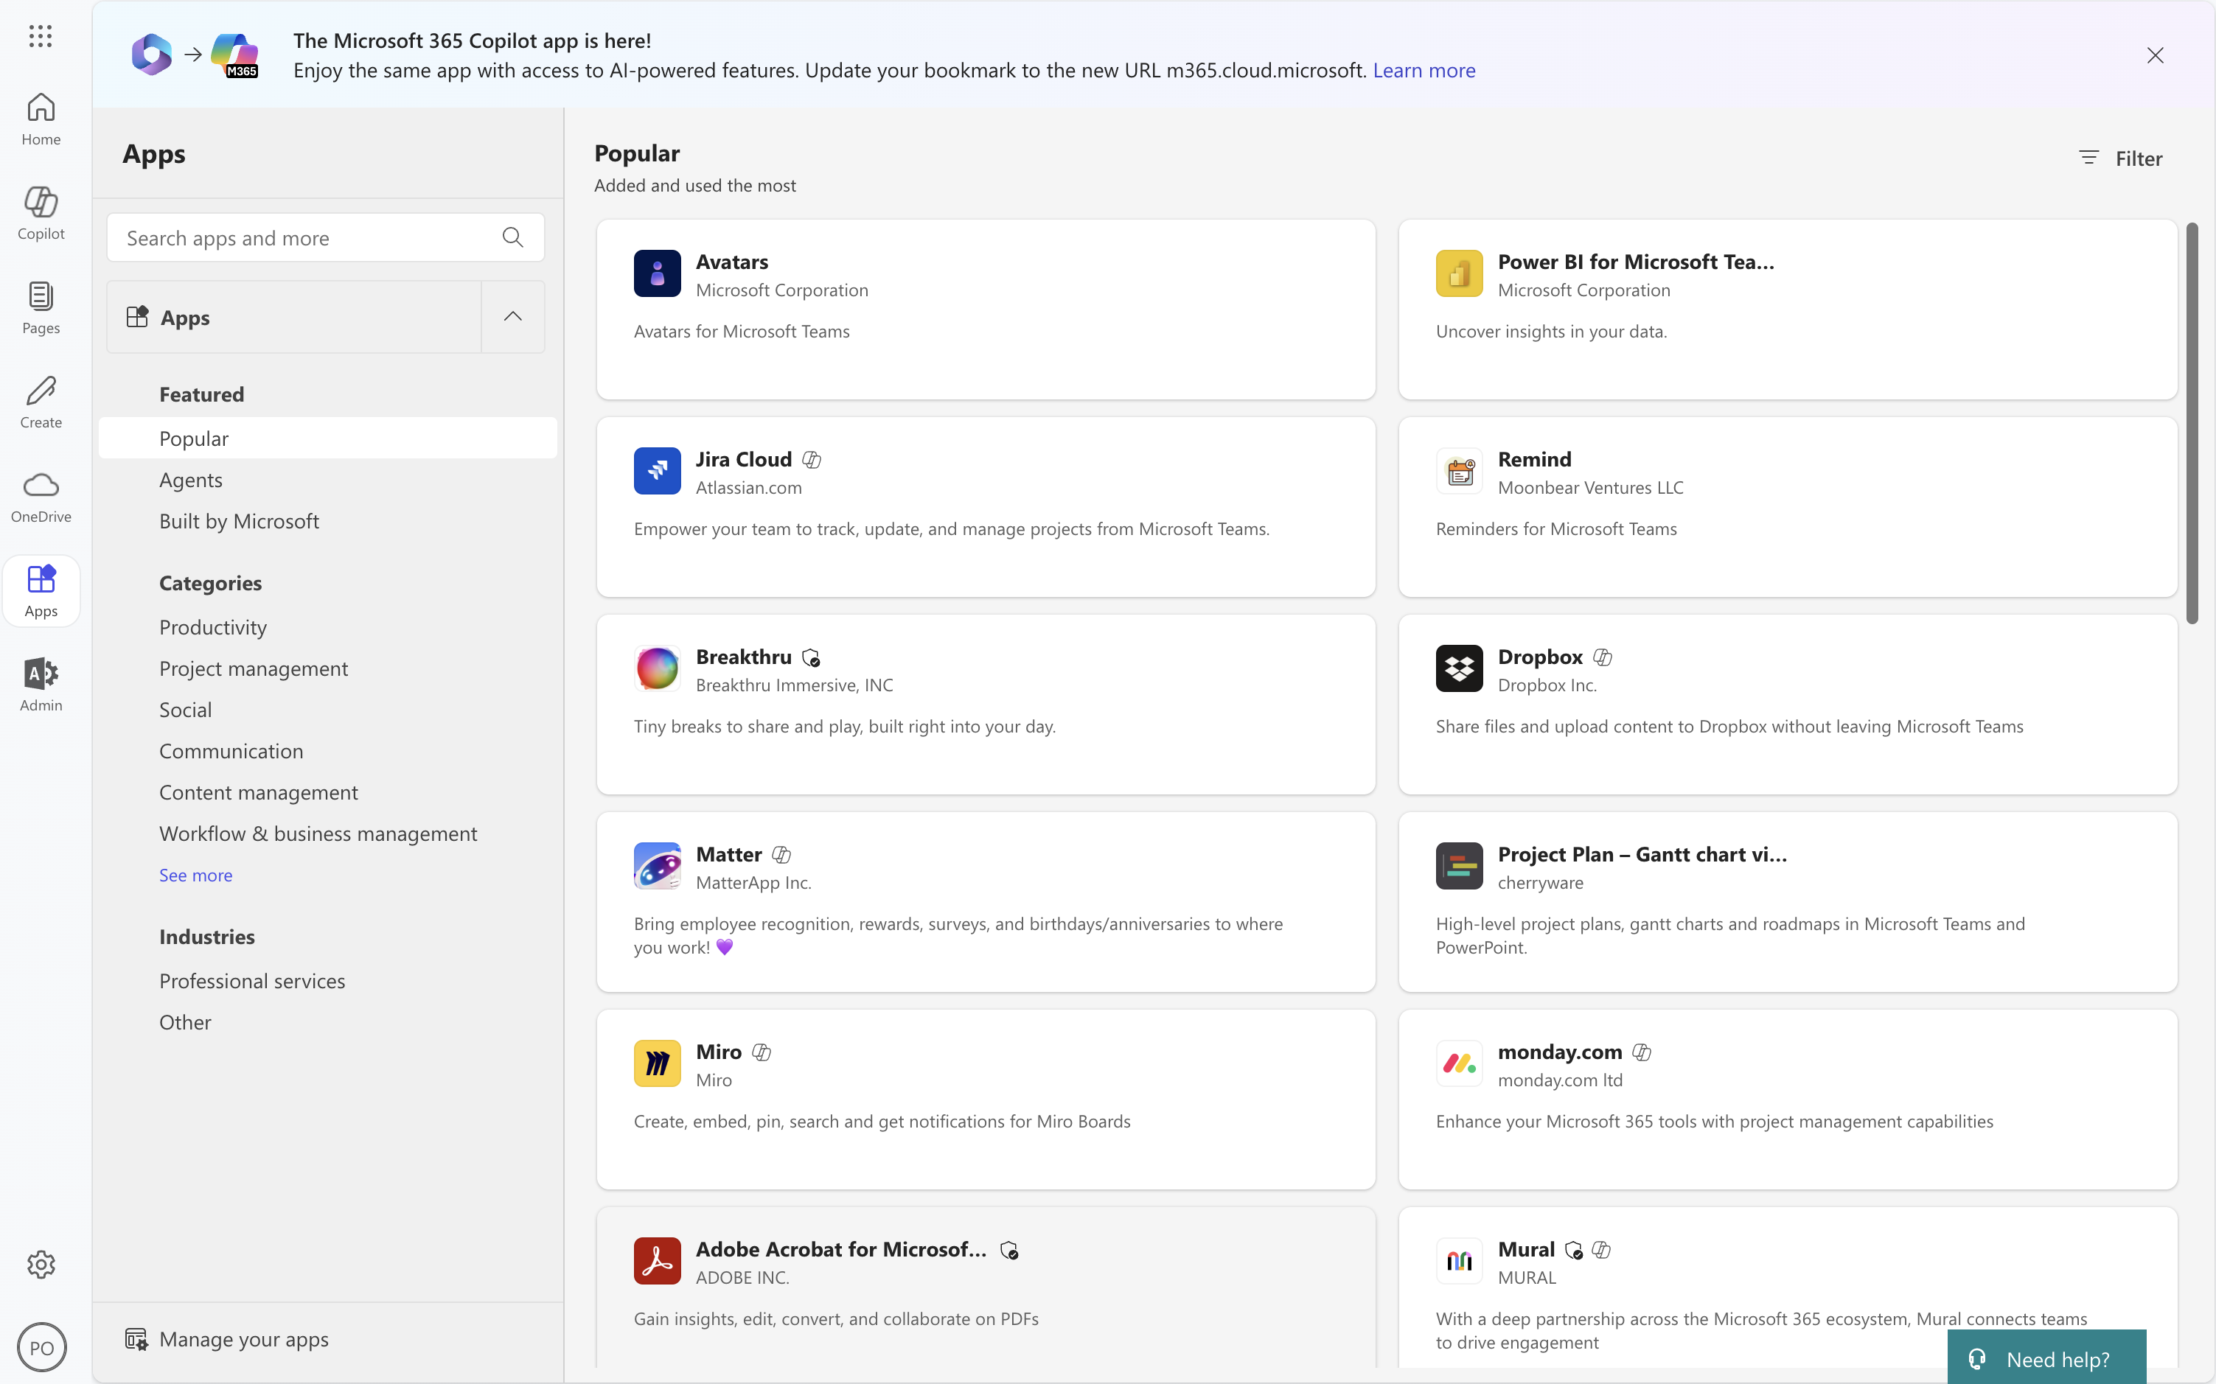Image resolution: width=2216 pixels, height=1384 pixels.
Task: Click the Breakthru app icon
Action: pos(658,668)
